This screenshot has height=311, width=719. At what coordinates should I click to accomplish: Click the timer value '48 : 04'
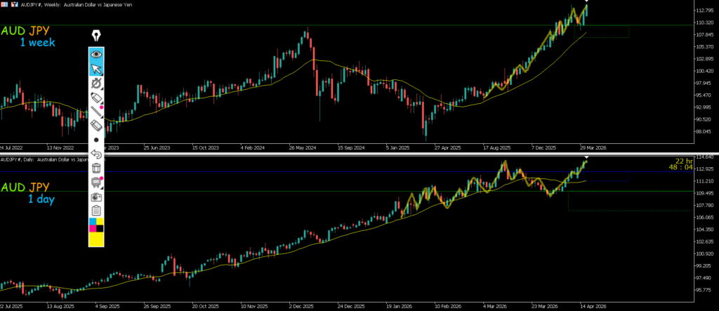pyautogui.click(x=681, y=167)
